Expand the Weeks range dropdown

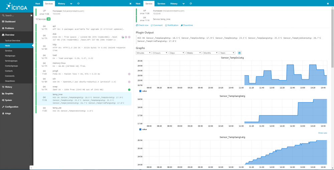(194, 53)
